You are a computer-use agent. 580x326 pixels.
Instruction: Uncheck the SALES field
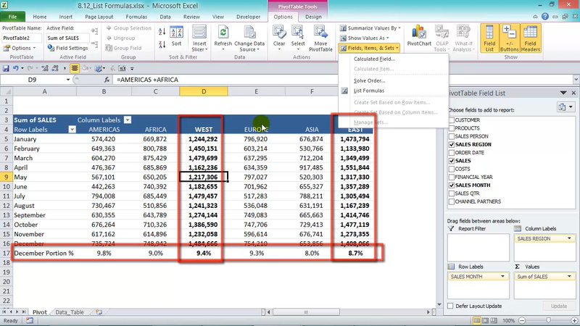click(x=452, y=161)
